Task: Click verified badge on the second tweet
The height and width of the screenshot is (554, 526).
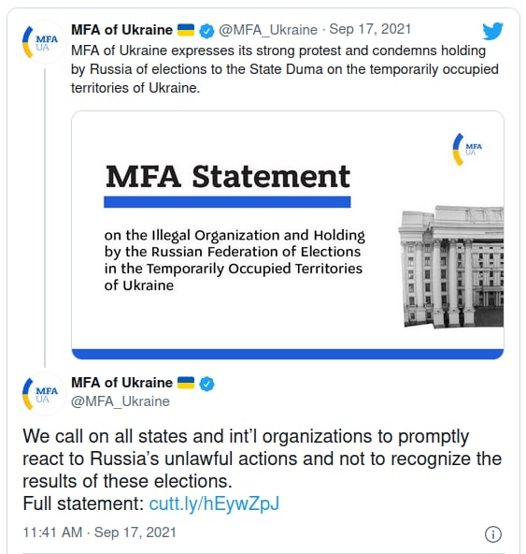Action: (206, 384)
